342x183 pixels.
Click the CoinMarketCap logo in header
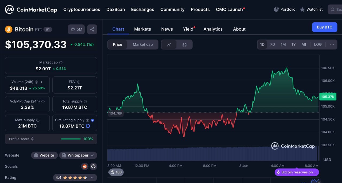31,10
